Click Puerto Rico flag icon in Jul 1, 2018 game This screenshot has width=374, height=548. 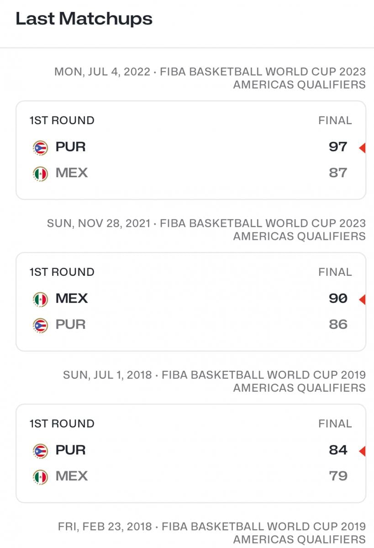(40, 451)
